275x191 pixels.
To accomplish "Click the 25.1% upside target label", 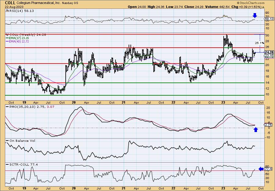I will [x=259, y=43].
